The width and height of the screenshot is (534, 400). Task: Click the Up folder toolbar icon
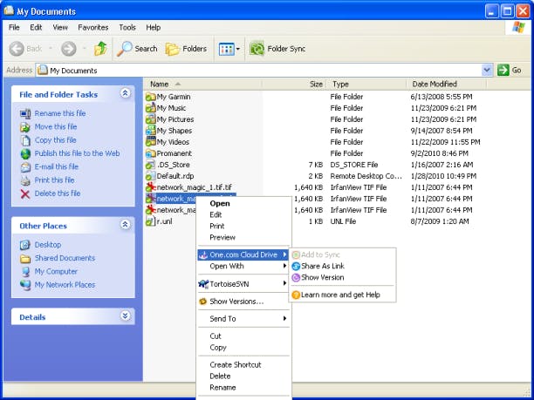point(100,49)
